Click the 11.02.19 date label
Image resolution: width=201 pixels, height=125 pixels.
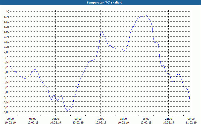(x=191, y=122)
